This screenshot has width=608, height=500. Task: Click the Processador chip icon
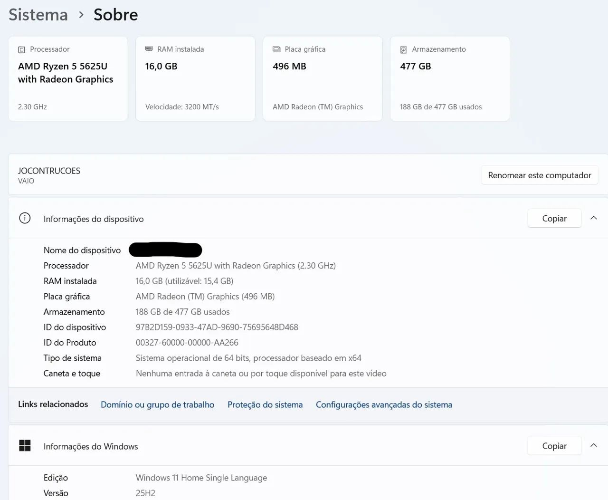click(21, 49)
